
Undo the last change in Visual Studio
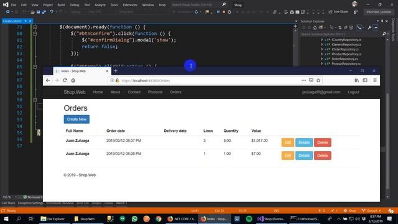tap(52, 12)
